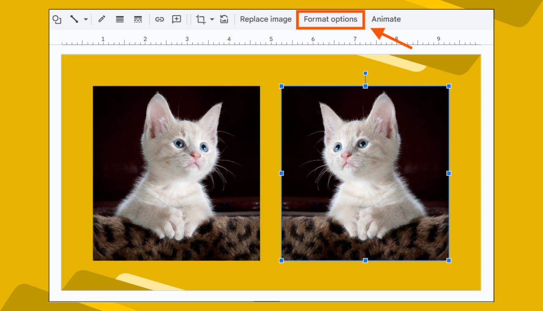Expand the Line tool dropdown arrow
The image size is (543, 311).
pyautogui.click(x=86, y=19)
